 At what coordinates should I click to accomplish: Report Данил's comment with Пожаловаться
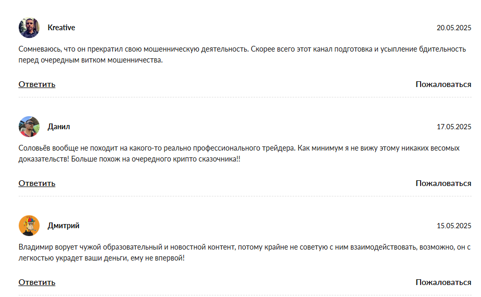point(444,183)
